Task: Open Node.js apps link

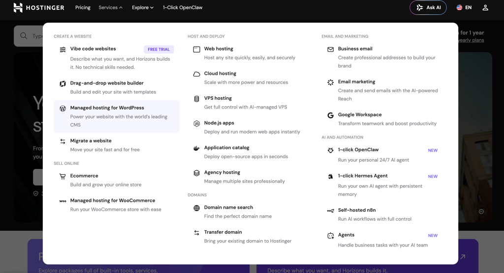Action: click(x=219, y=123)
